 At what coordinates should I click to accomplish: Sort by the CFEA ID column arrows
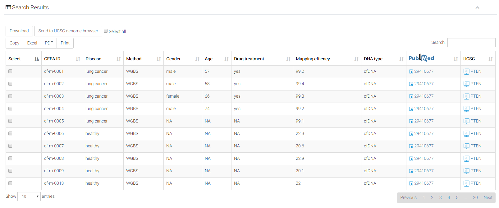pos(78,59)
